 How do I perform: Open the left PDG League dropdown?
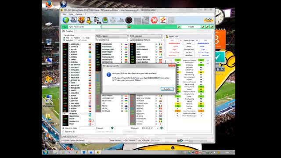112,36
